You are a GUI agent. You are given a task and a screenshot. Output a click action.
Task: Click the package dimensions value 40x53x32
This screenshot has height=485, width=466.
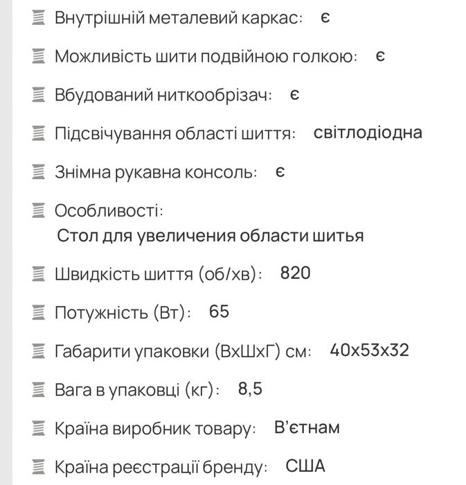point(370,350)
